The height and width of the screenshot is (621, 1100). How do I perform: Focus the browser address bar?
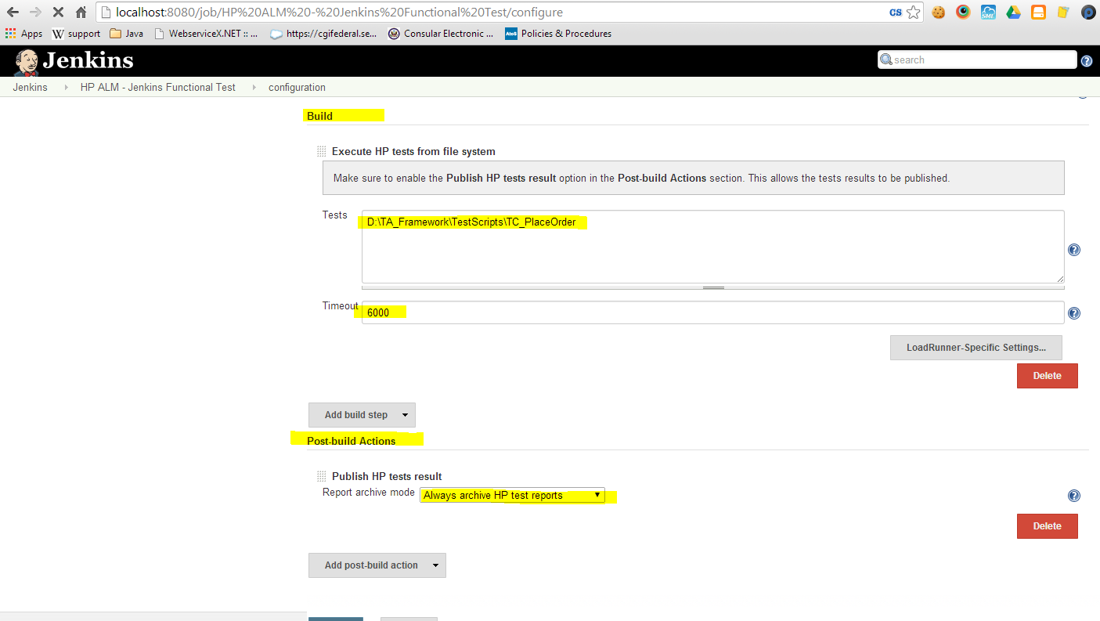click(501, 13)
